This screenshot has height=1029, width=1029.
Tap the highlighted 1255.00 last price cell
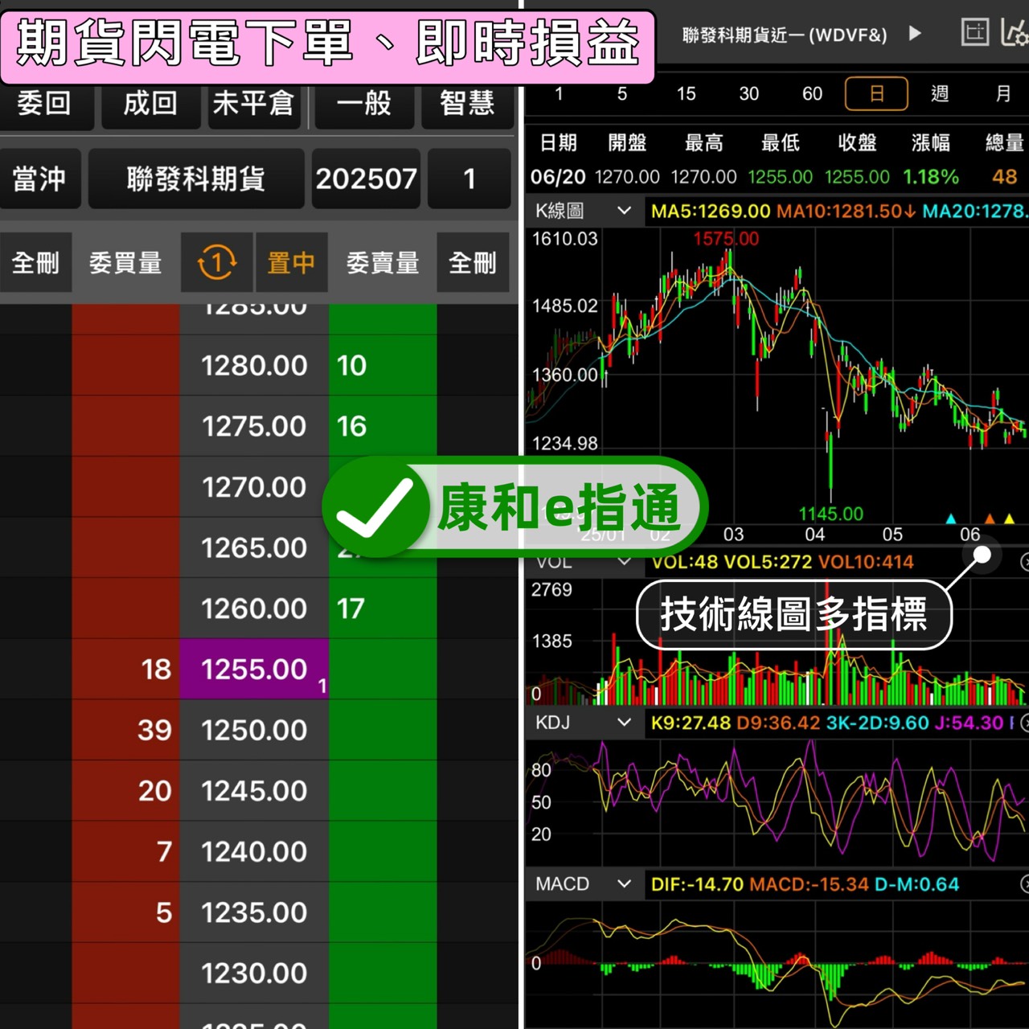coord(254,670)
